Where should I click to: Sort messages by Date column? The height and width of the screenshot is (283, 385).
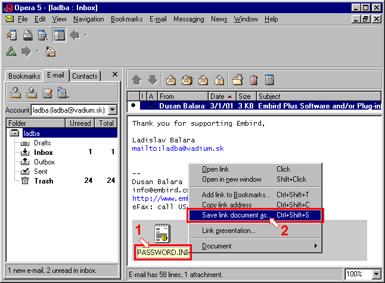click(222, 96)
